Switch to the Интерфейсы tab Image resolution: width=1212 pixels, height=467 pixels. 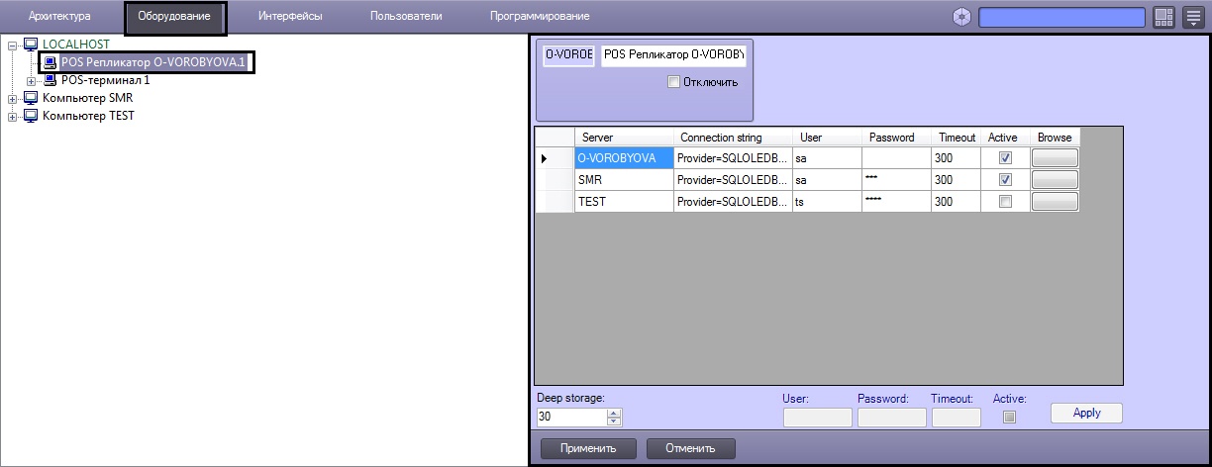288,17
